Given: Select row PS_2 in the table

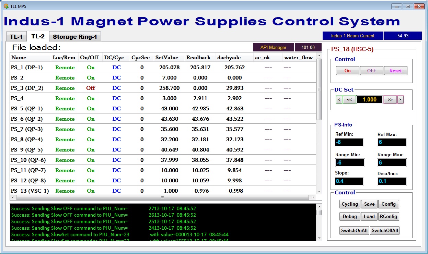Looking at the screenshot, I should 163,78.
